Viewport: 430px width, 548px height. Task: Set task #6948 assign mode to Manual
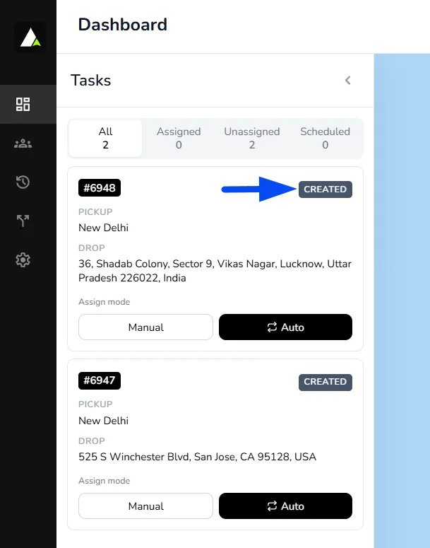click(x=145, y=327)
